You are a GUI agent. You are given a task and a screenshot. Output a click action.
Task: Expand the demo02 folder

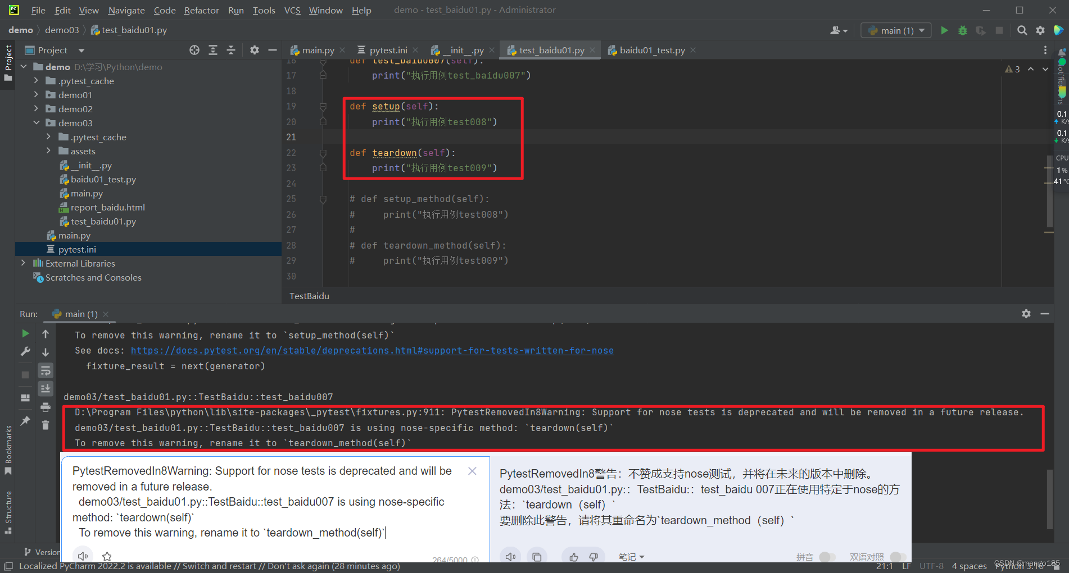[x=36, y=109]
